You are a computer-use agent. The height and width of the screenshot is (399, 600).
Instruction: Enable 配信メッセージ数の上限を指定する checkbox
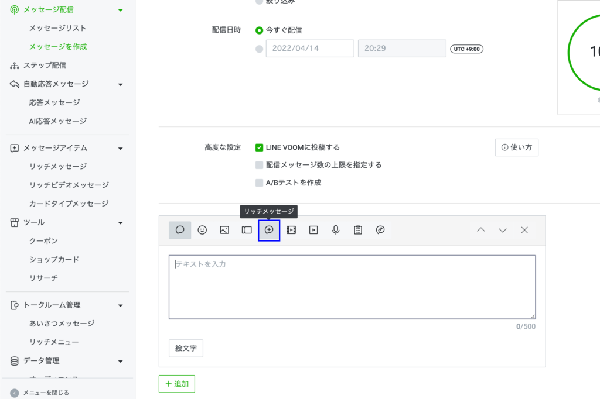260,165
